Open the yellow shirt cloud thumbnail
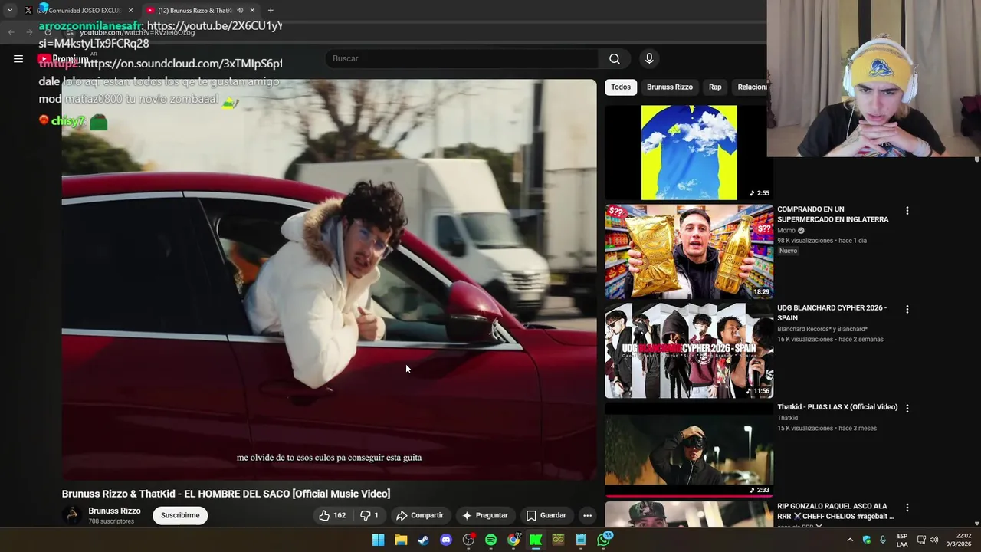 [689, 153]
